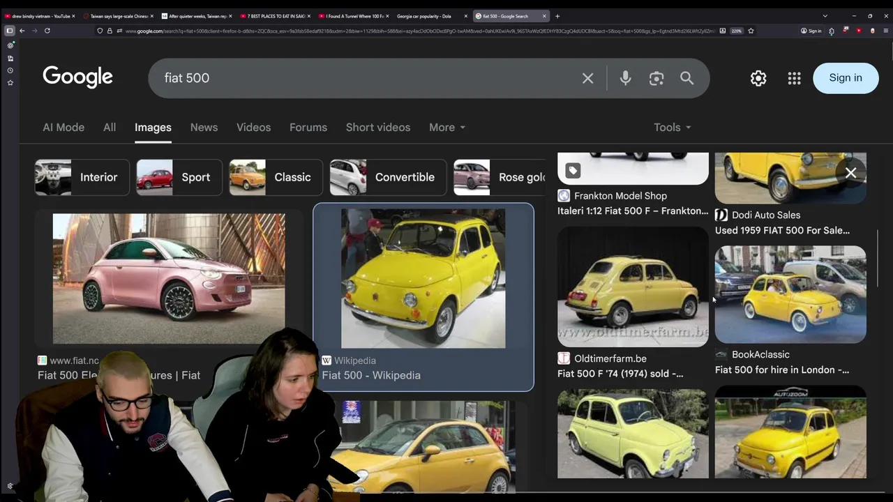Open the Google apps grid
This screenshot has width=893, height=502.
pos(794,78)
